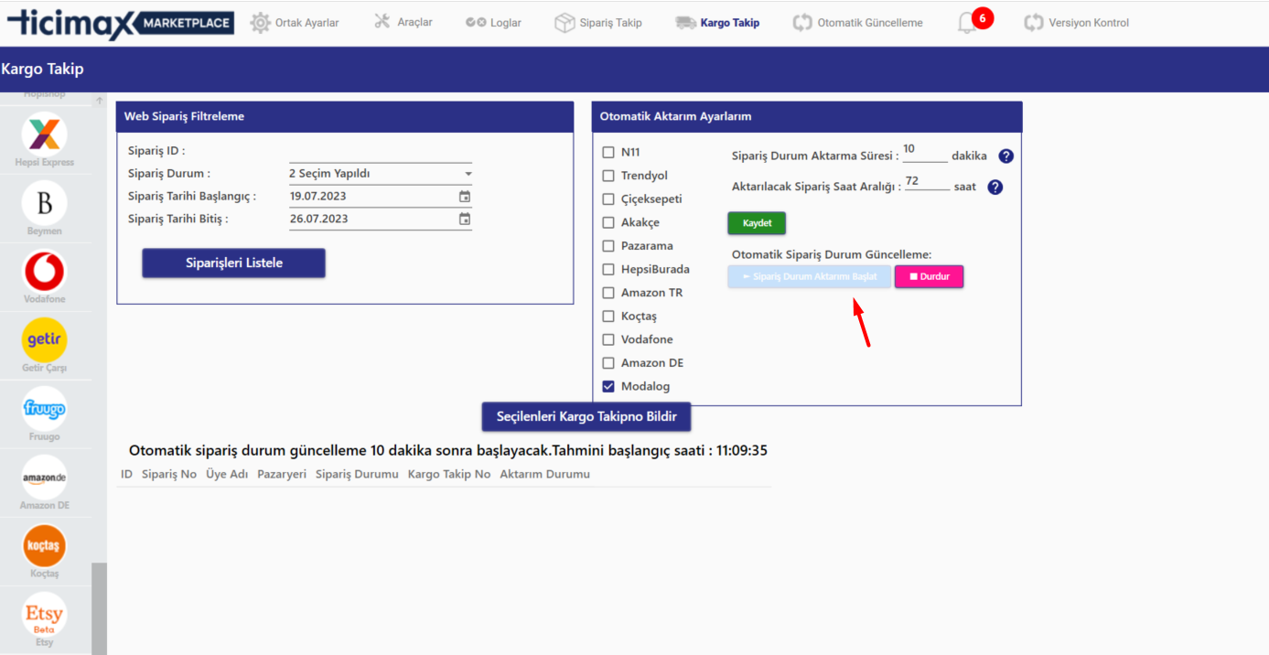This screenshot has width=1269, height=655.
Task: Uncheck the Modalog checkbox
Action: (x=608, y=387)
